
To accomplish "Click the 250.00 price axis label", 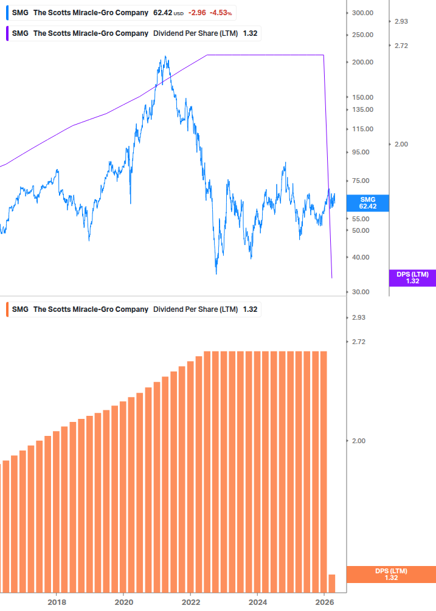I will tap(363, 35).
